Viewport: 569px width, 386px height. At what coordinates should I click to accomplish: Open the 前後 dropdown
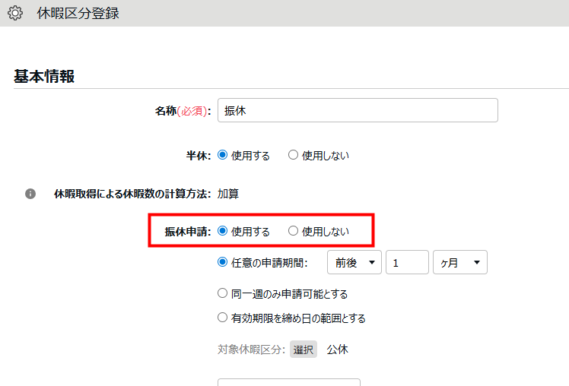click(354, 262)
